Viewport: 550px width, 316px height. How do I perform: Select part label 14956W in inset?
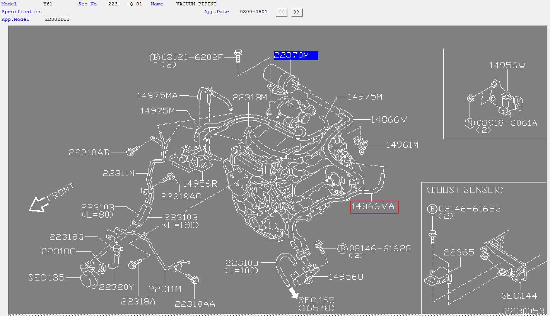pyautogui.click(x=507, y=65)
